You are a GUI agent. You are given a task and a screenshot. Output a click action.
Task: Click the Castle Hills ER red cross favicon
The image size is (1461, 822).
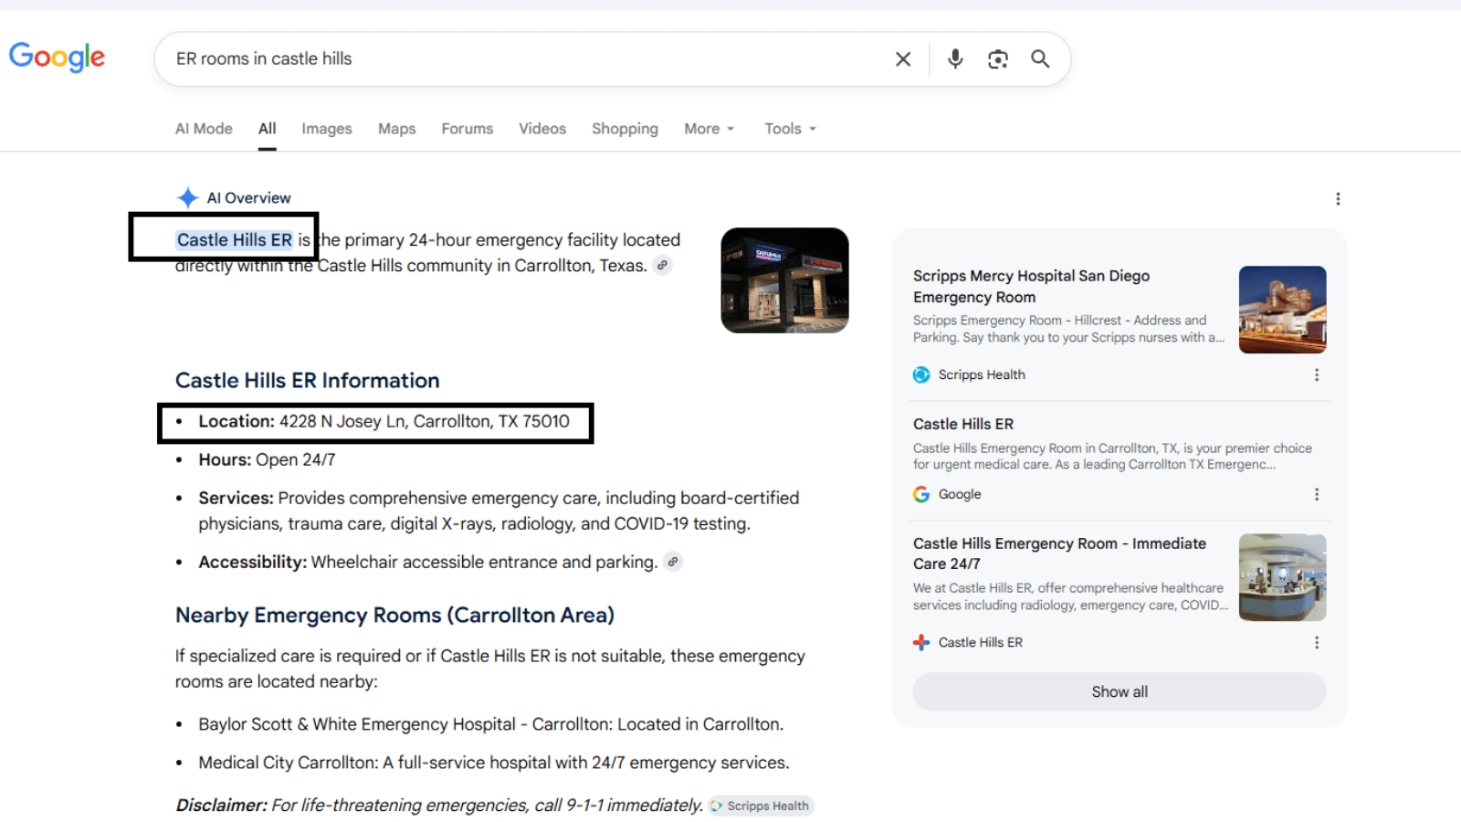(921, 643)
